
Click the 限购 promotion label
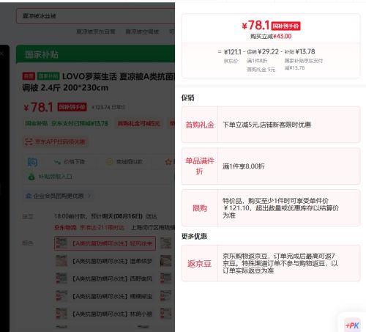tap(200, 208)
